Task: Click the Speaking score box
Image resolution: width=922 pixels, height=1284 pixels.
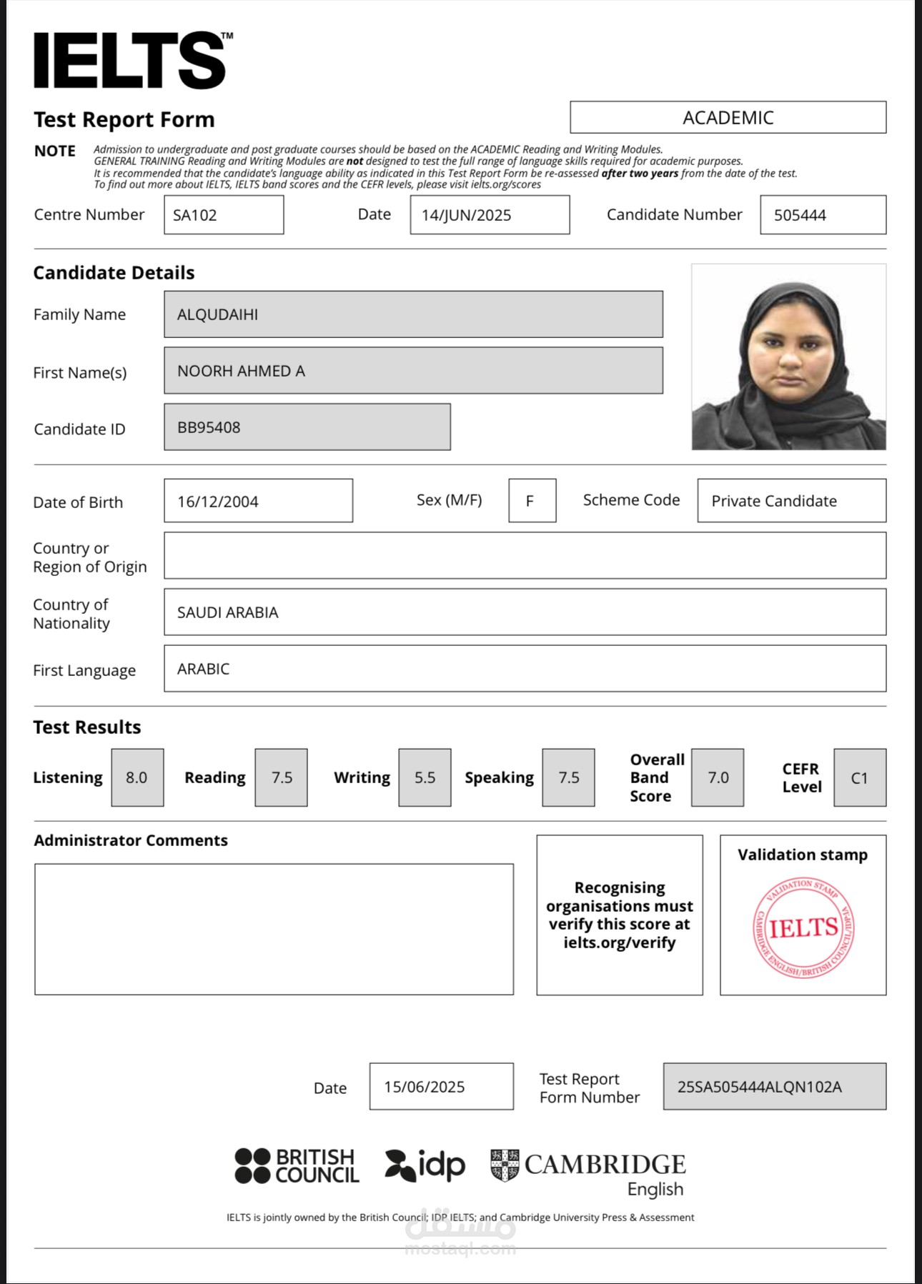Action: (568, 777)
